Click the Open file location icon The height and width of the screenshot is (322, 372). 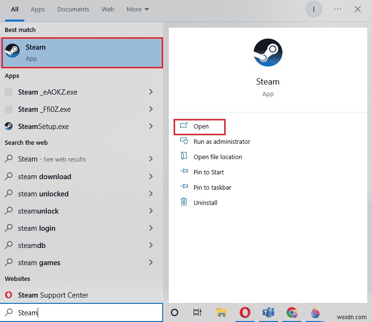(x=184, y=156)
